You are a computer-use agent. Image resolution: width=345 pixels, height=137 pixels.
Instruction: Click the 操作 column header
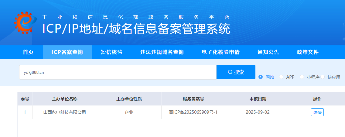pos(317,99)
